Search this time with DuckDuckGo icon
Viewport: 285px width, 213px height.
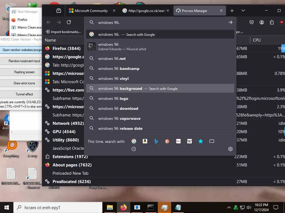(167, 141)
